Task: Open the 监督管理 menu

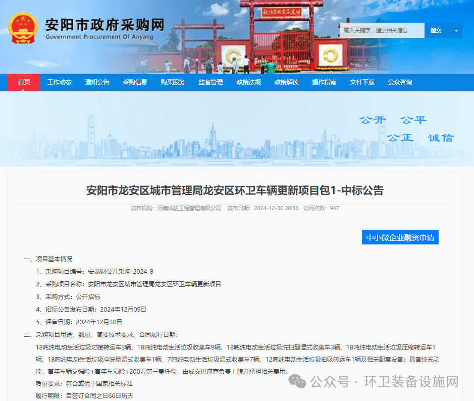Action: point(209,82)
